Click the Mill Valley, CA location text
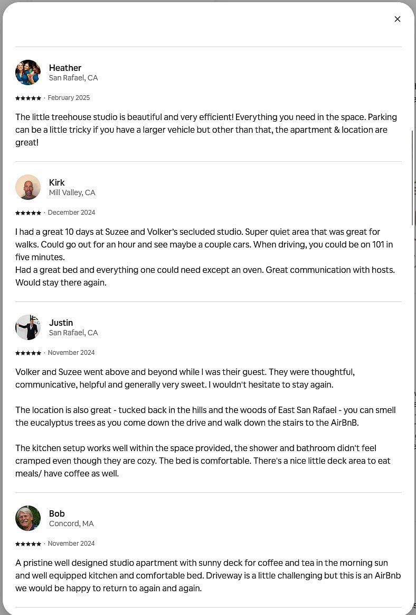Screen dimensions: 416x615 (x=72, y=192)
